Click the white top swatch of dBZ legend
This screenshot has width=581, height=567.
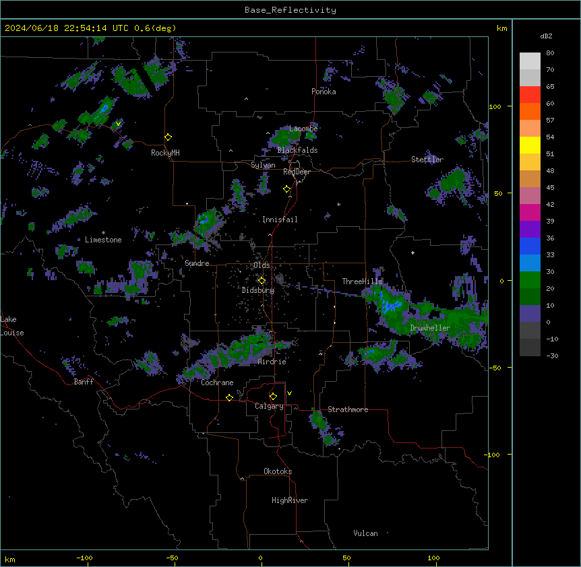pos(530,61)
